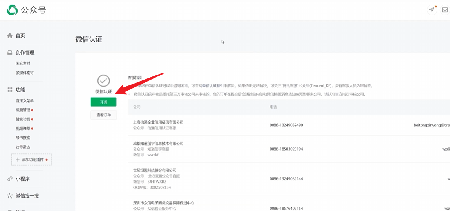Open the mail envelope icon
The image size is (450, 211).
click(445, 10)
